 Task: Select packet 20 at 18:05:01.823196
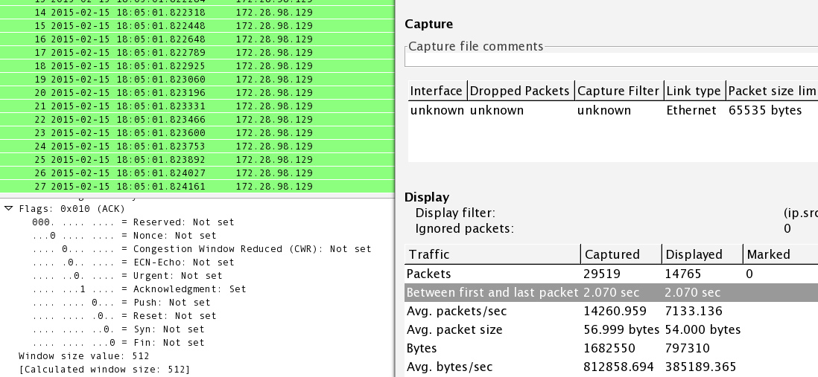coord(197,93)
